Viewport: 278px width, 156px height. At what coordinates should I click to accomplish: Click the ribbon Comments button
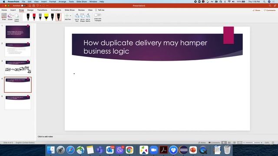pyautogui.click(x=269, y=10)
